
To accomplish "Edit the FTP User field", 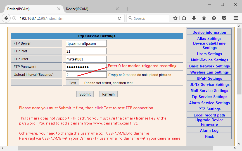I will [x=86, y=59].
